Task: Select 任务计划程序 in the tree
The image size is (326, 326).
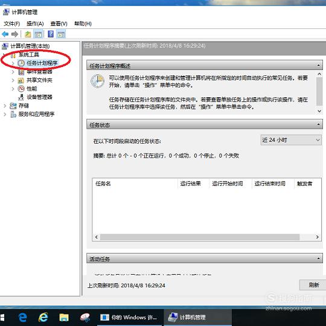Action: (42, 63)
